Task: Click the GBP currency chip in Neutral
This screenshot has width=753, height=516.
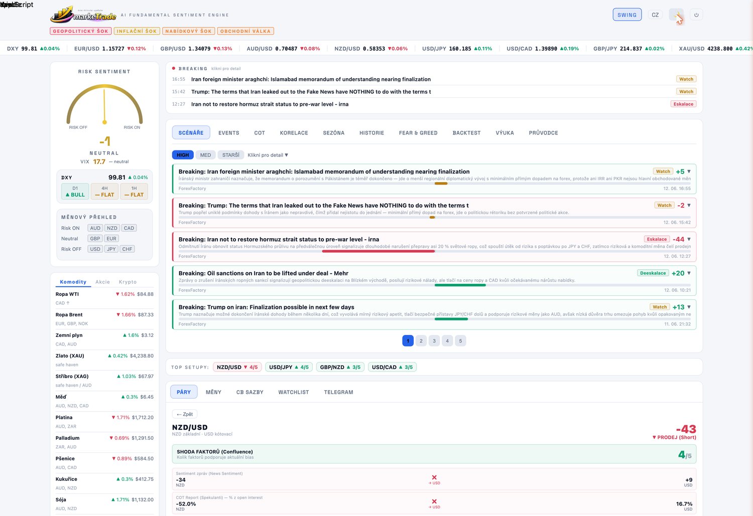Action: pos(95,239)
